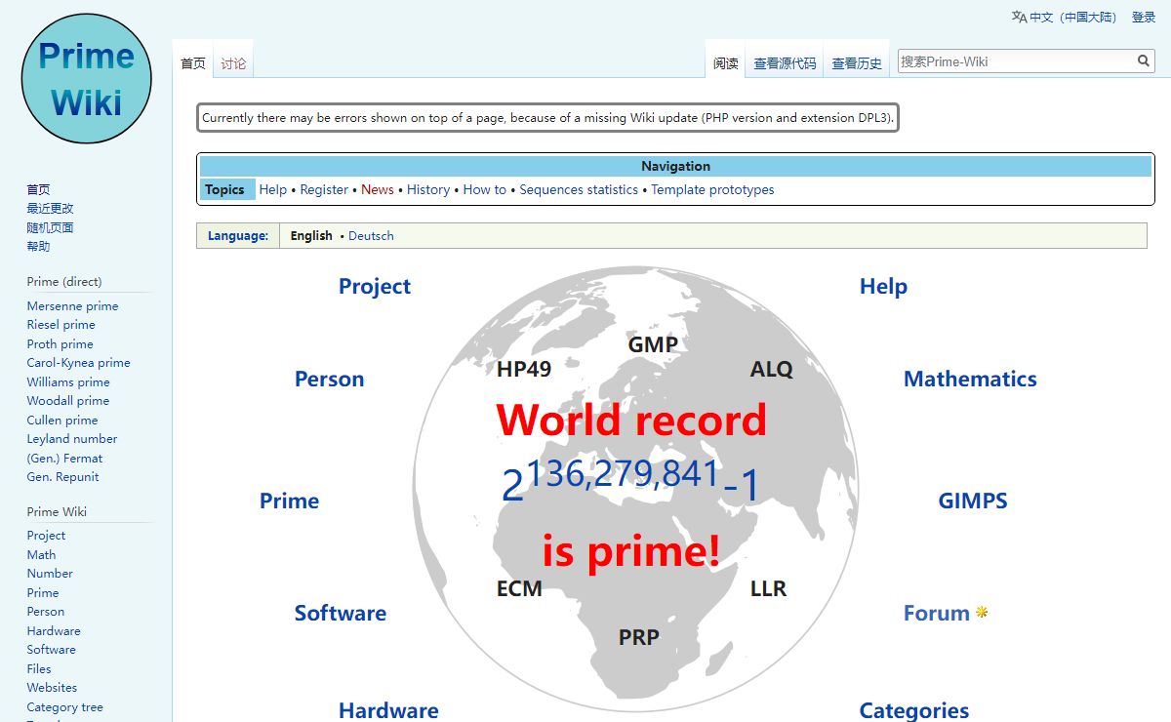1171x722 pixels.
Task: Click the large Help heading link
Action: [883, 287]
